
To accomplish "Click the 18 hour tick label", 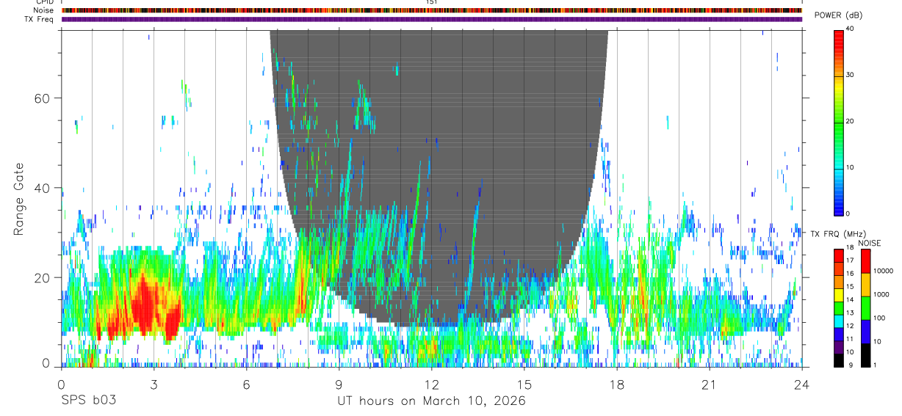I will pyautogui.click(x=616, y=384).
